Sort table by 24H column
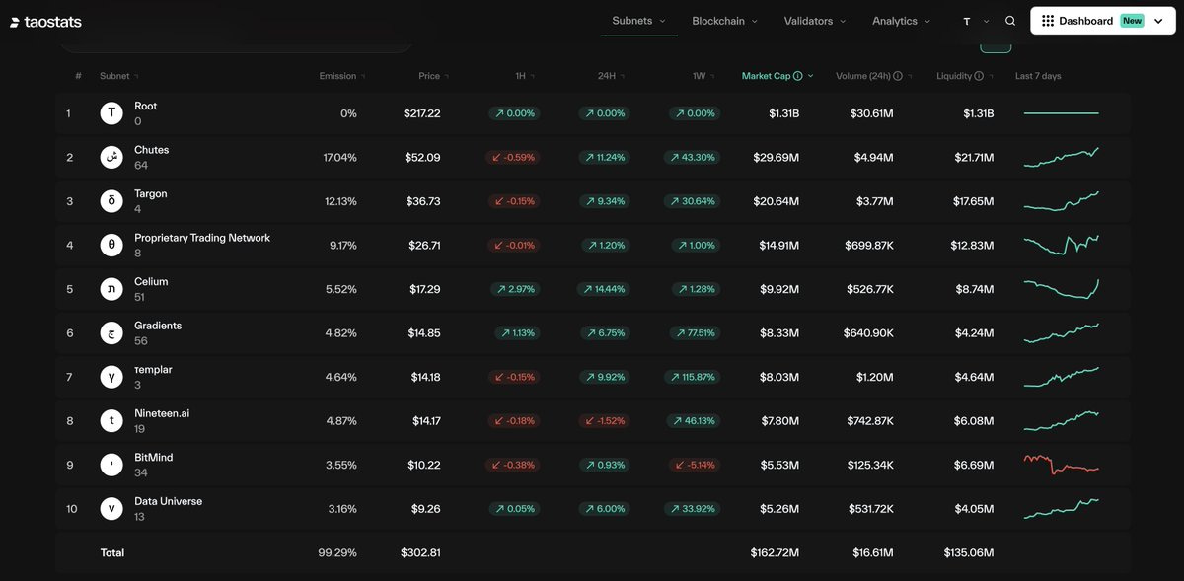The image size is (1184, 581). point(611,76)
